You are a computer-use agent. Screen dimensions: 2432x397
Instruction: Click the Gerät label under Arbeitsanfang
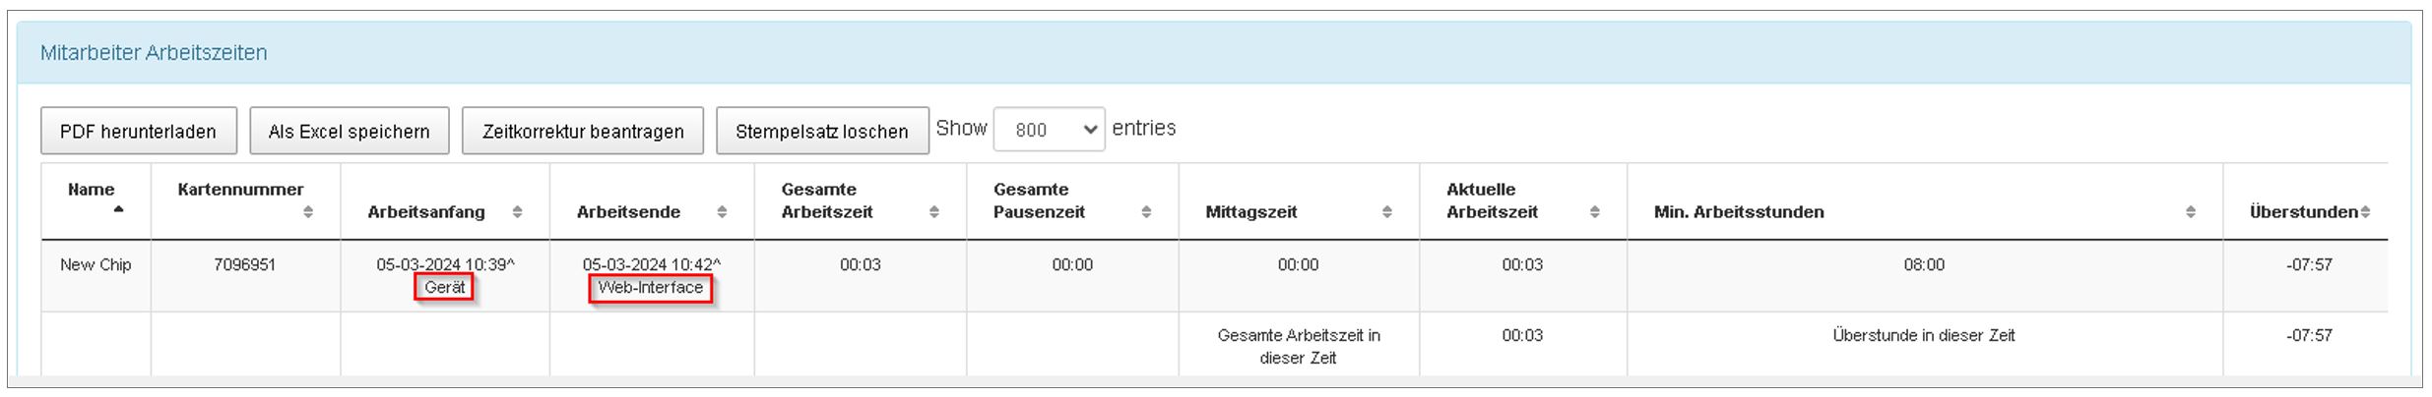click(x=444, y=287)
